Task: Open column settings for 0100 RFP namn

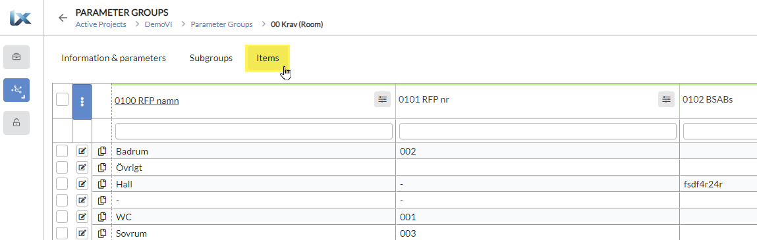Action: (382, 99)
